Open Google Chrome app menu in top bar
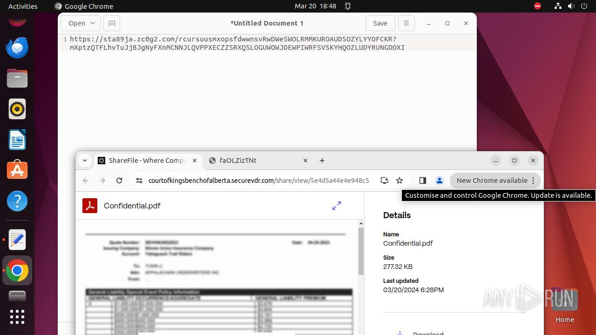Image resolution: width=596 pixels, height=335 pixels. coord(84,6)
